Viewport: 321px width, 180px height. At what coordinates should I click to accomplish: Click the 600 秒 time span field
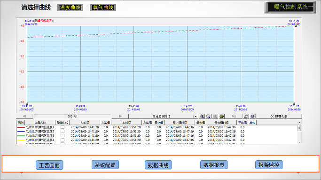point(72,116)
